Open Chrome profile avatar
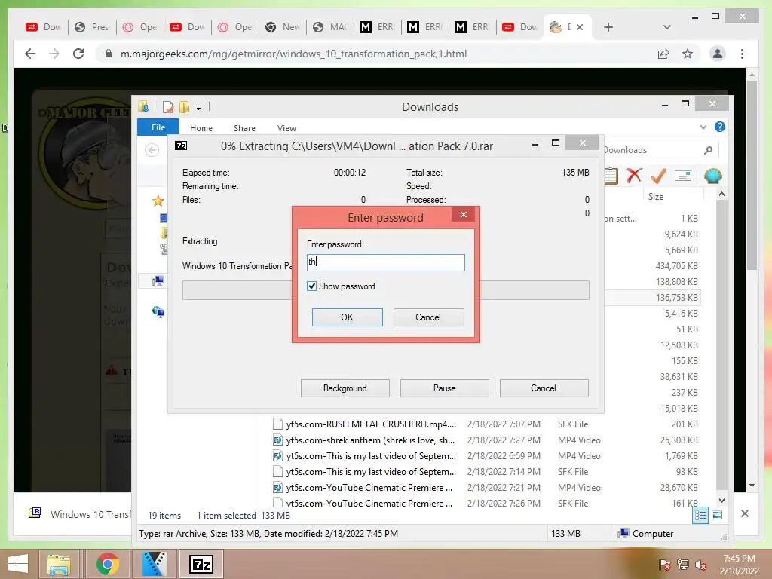 [x=718, y=54]
